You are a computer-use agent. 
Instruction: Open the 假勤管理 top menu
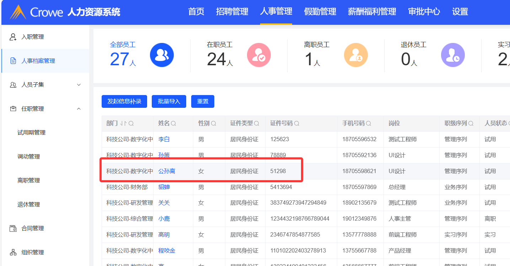(x=320, y=12)
